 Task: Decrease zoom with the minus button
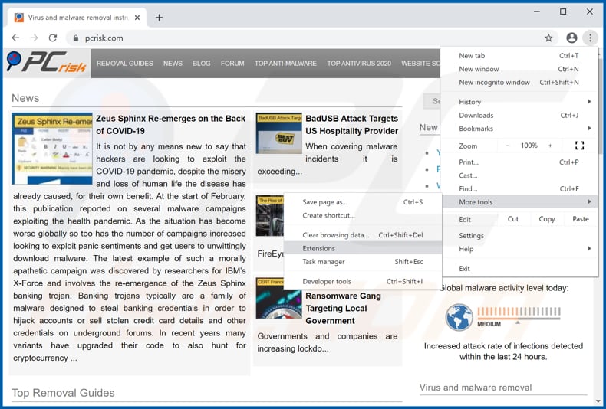tap(507, 146)
